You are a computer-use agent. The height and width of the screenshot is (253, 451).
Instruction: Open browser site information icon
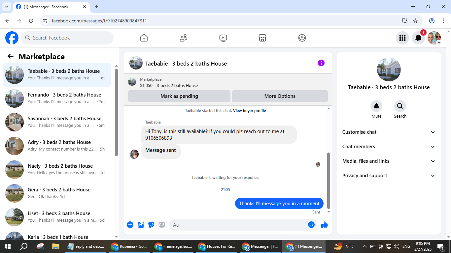pyautogui.click(x=46, y=21)
